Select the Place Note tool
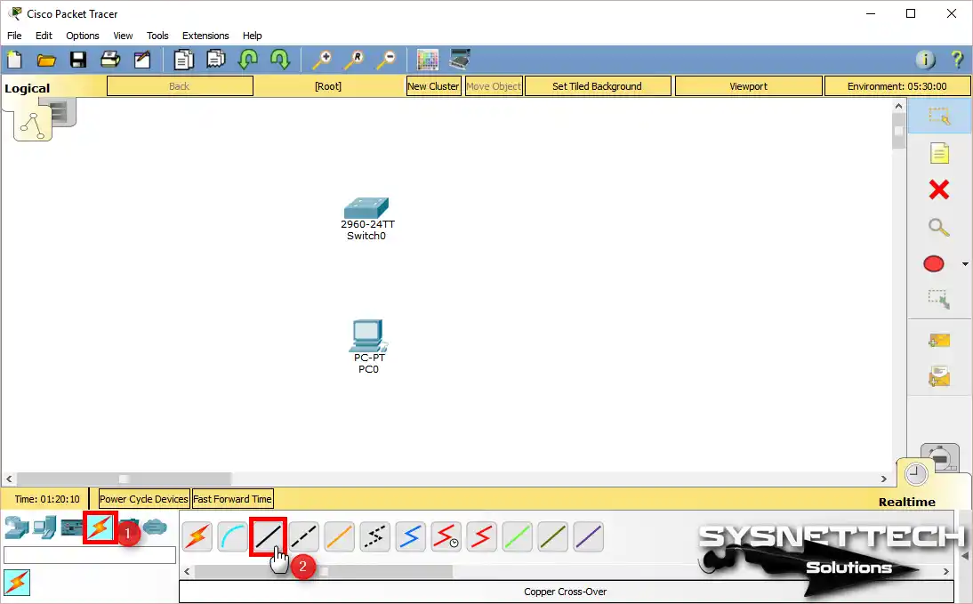Image resolution: width=973 pixels, height=604 pixels. pos(939,153)
